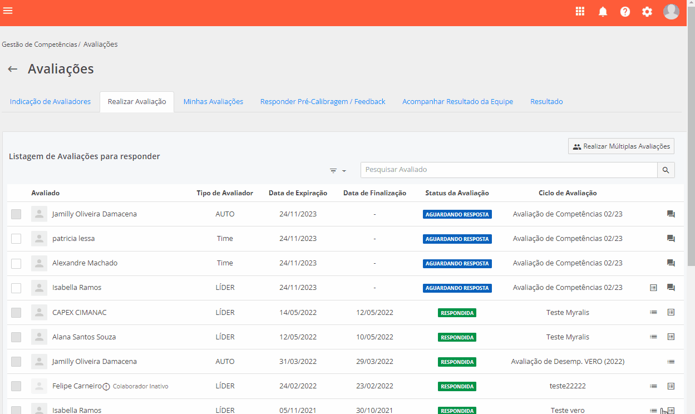Open the apps grid launcher
695x414 pixels.
580,12
